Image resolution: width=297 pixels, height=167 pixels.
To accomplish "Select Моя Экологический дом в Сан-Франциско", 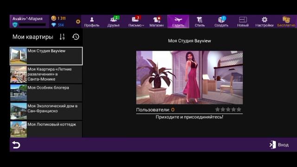I will 46,111.
